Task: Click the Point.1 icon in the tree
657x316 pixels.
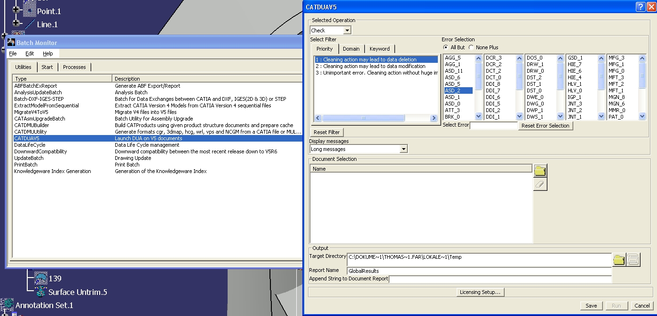Action: [30, 10]
